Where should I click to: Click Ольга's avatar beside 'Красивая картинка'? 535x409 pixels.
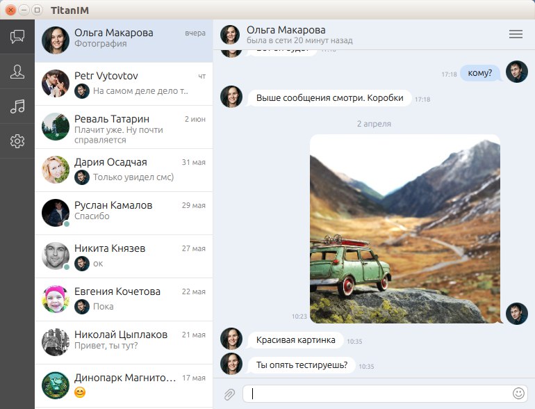pos(231,339)
